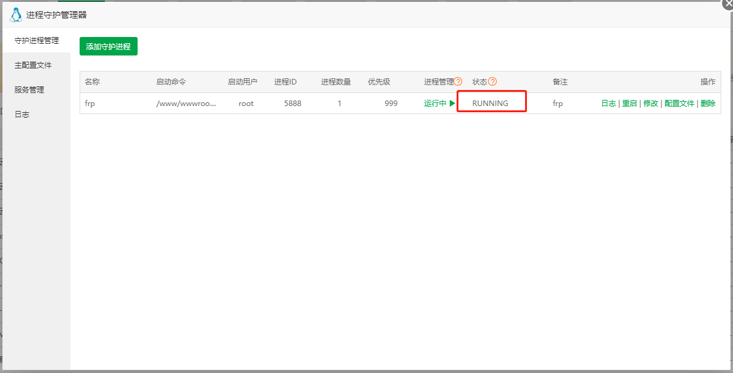733x373 pixels.
Task: Close the 进程守护管理器 dialog
Action: [727, 4]
